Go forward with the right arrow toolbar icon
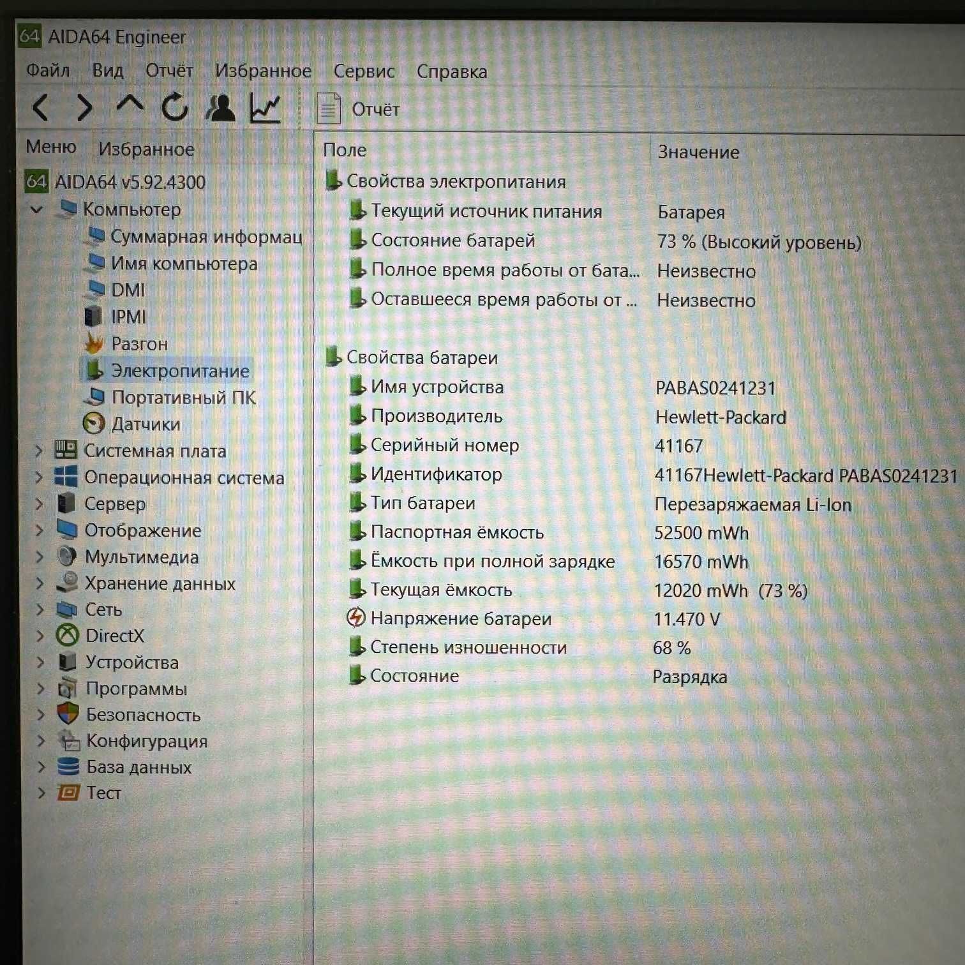Screen dimensions: 965x965 (84, 107)
